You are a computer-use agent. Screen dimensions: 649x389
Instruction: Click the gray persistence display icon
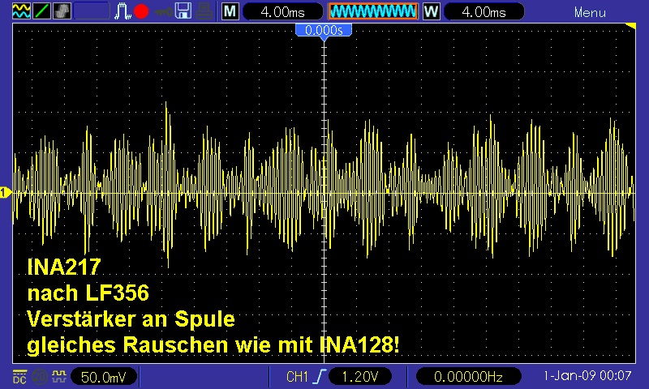click(62, 11)
